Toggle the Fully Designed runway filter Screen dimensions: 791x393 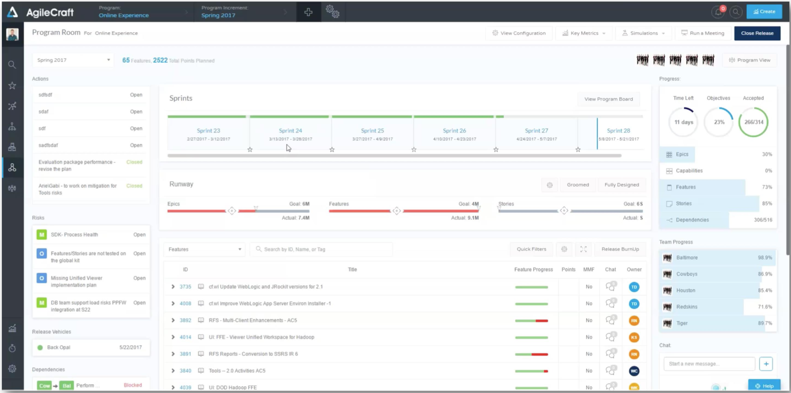[x=622, y=185]
